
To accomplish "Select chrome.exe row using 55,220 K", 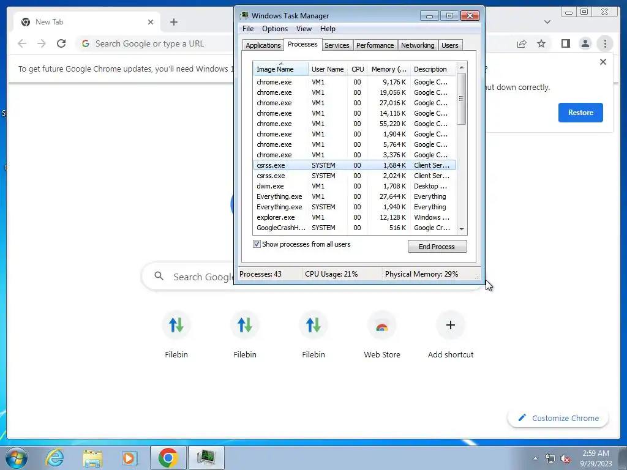I will point(355,124).
